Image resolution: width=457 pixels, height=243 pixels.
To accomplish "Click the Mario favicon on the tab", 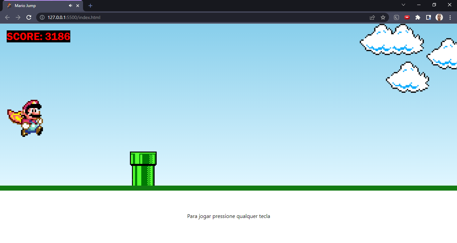I will click(x=10, y=5).
